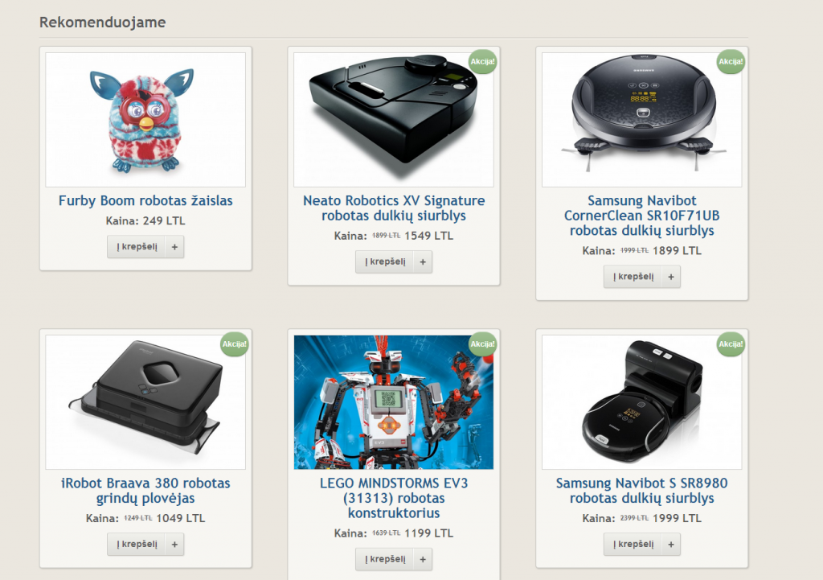
Task: Open Neato Robotics XV Signature product title
Action: (x=394, y=208)
